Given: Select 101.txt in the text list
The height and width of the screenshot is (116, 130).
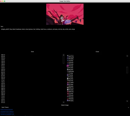Looking at the screenshot, I should [x=3, y=66].
